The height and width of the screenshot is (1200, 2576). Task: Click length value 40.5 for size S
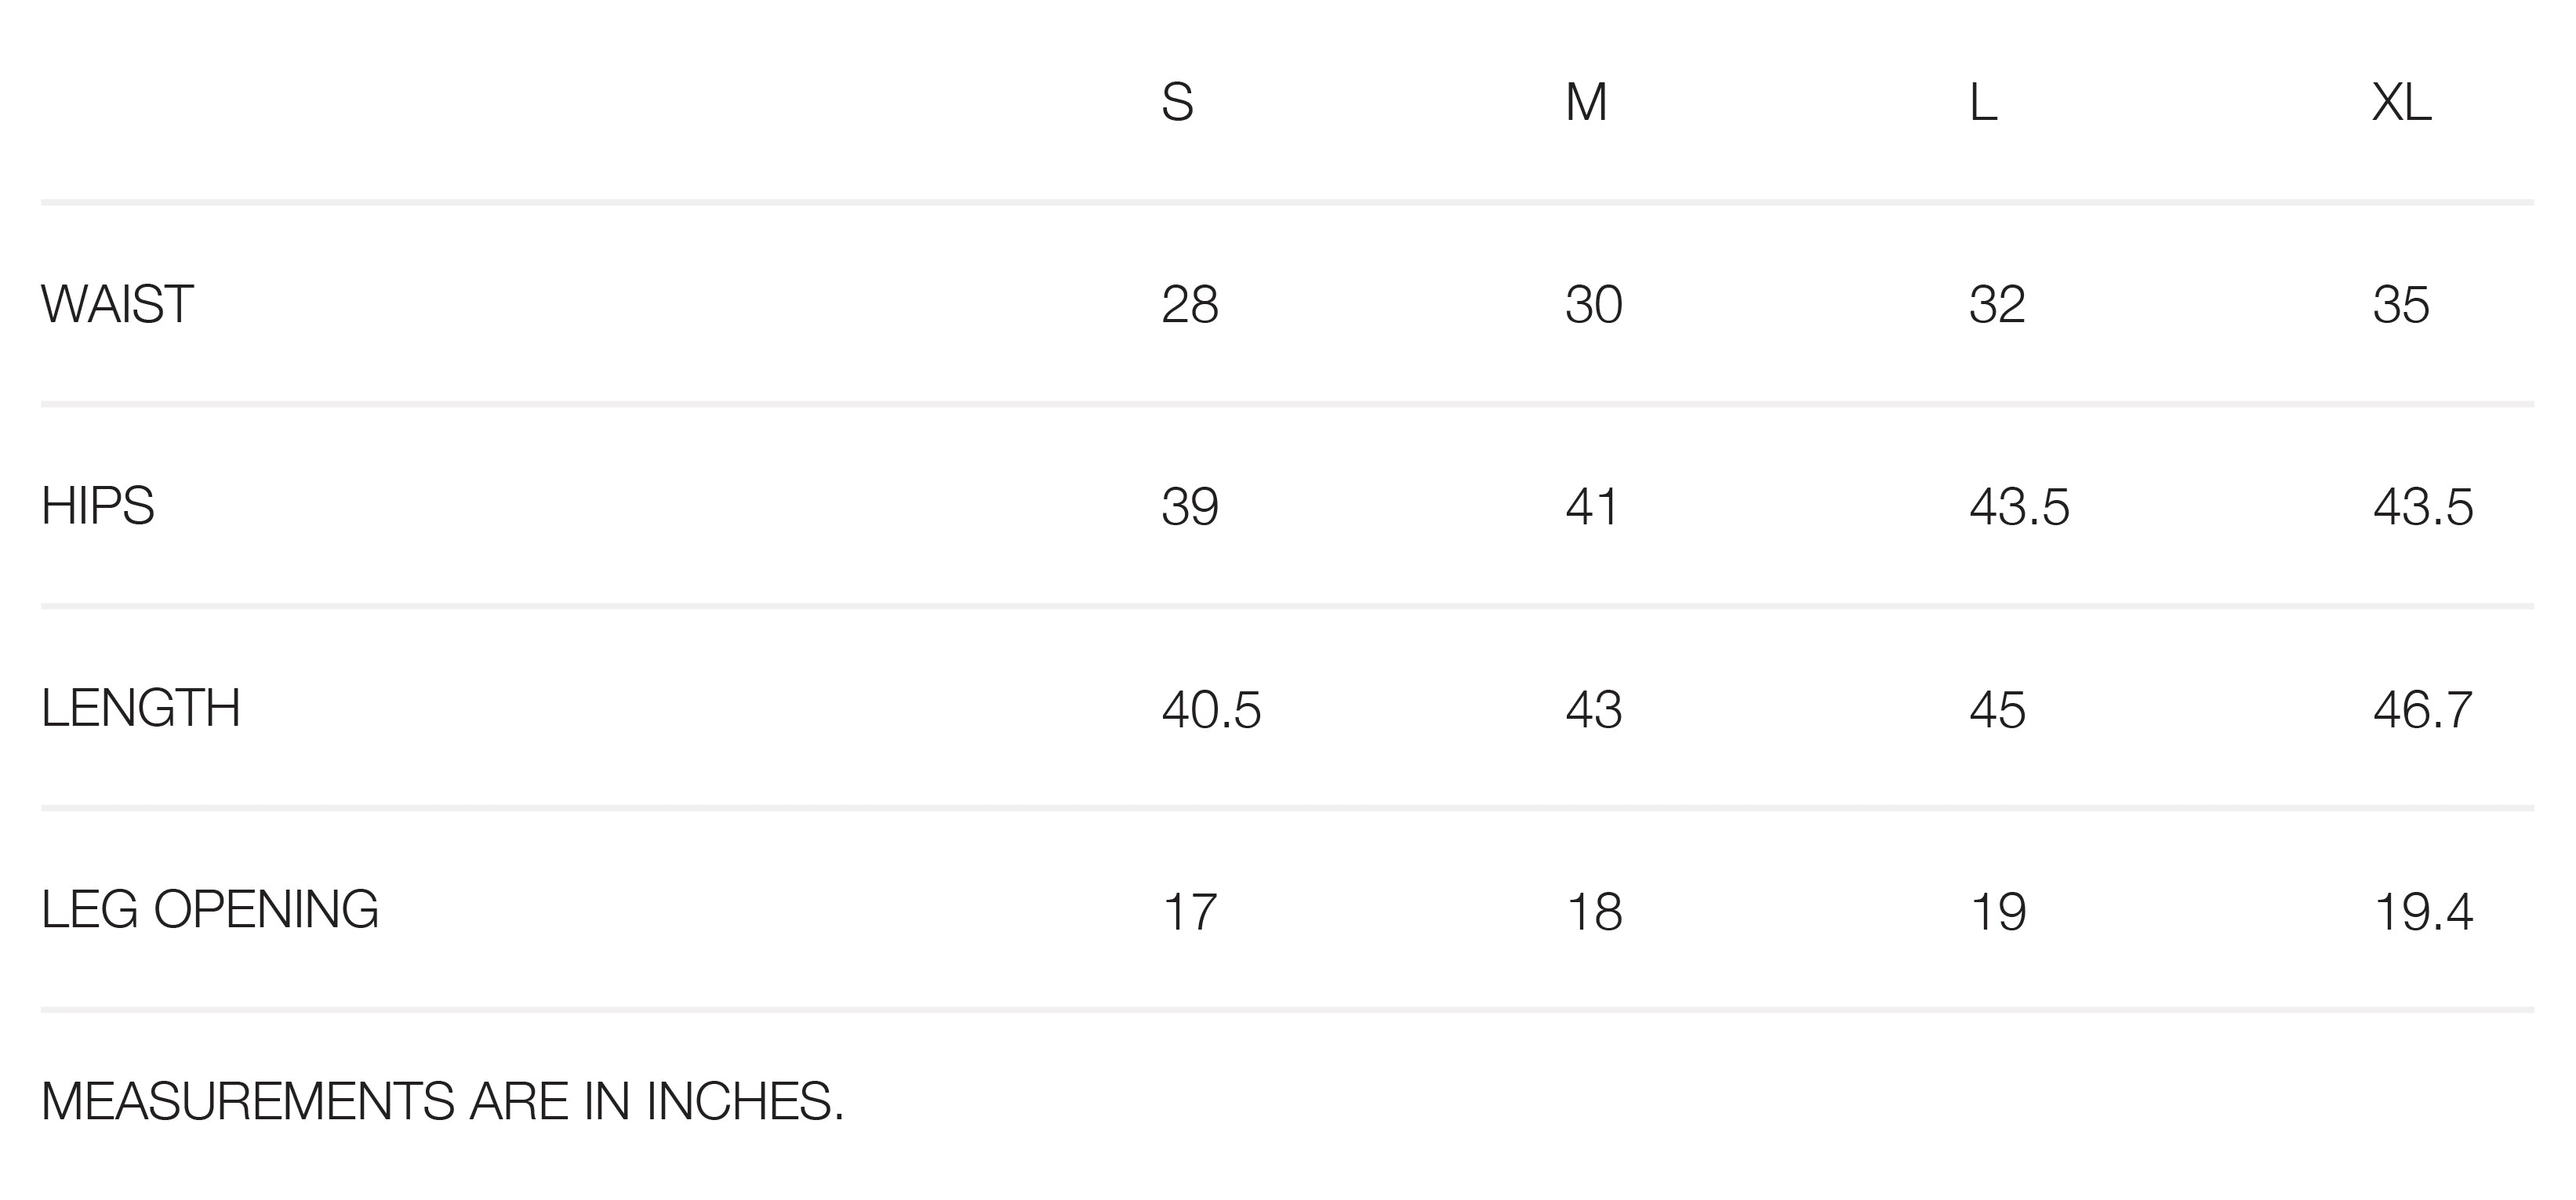pos(1211,709)
